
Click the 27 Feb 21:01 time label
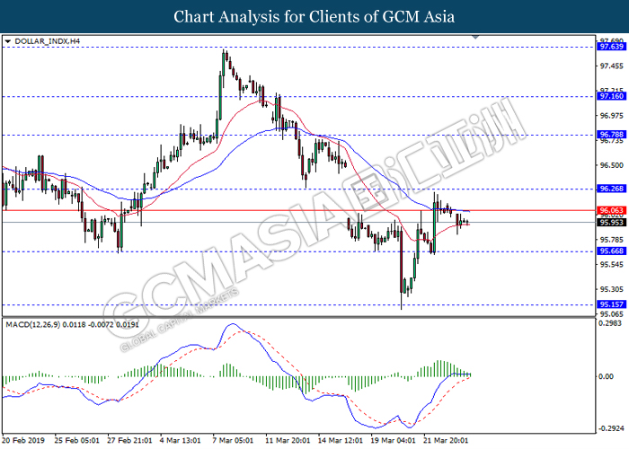pos(129,440)
